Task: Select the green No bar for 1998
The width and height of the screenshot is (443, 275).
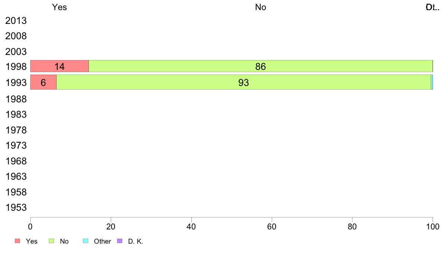Action: (260, 66)
